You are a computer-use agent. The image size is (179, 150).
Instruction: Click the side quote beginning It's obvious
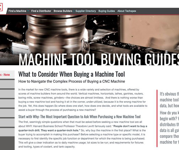tap(169, 100)
